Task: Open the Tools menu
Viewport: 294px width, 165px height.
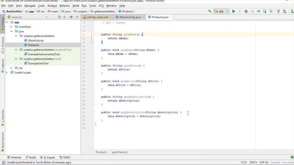Action: pyautogui.click(x=93, y=6)
